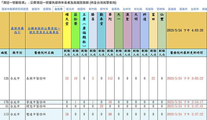
Task: Switch to the 嘉義市 tab
Action: (183, 9)
